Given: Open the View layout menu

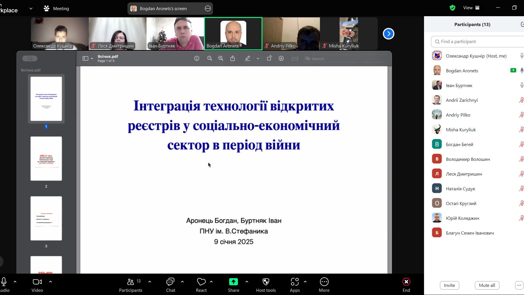Looking at the screenshot, I should coord(471,8).
